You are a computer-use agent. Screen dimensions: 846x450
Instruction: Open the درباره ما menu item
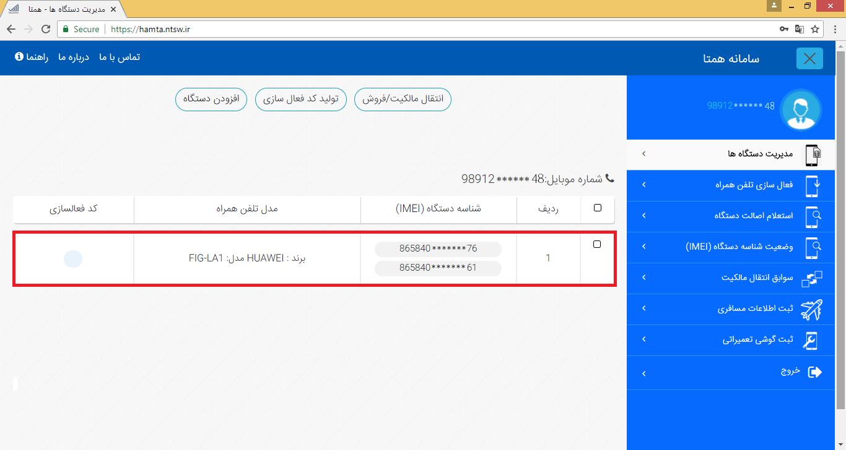[74, 57]
